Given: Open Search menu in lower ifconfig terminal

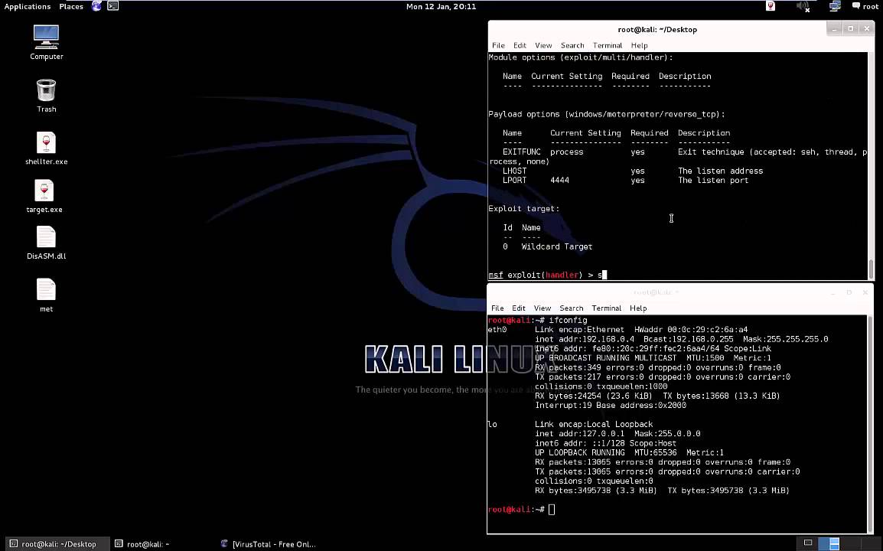Looking at the screenshot, I should coord(571,308).
